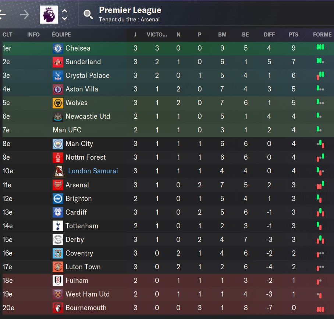Image resolution: width=334 pixels, height=319 pixels.
Task: Click Chelsea's green form indicator bars
Action: tap(320, 47)
